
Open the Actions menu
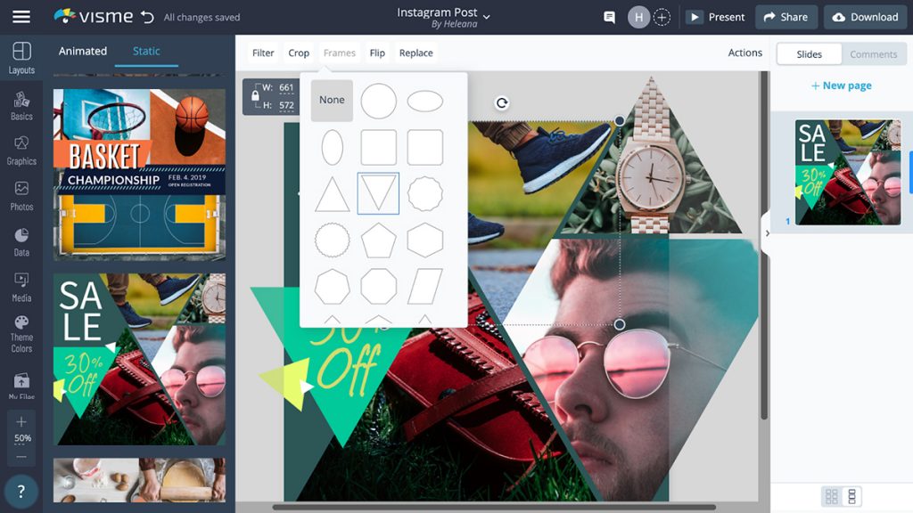click(x=744, y=53)
